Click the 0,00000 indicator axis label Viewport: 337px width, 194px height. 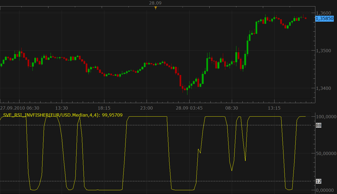[x=325, y=190]
